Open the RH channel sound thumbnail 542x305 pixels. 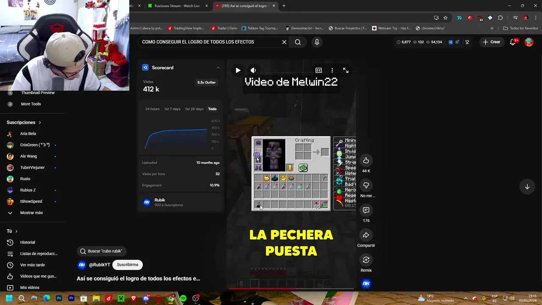coord(366,284)
